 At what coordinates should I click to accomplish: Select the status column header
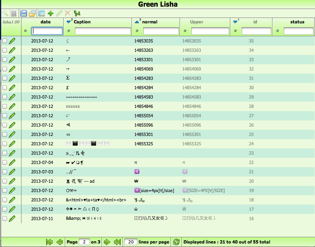297,22
